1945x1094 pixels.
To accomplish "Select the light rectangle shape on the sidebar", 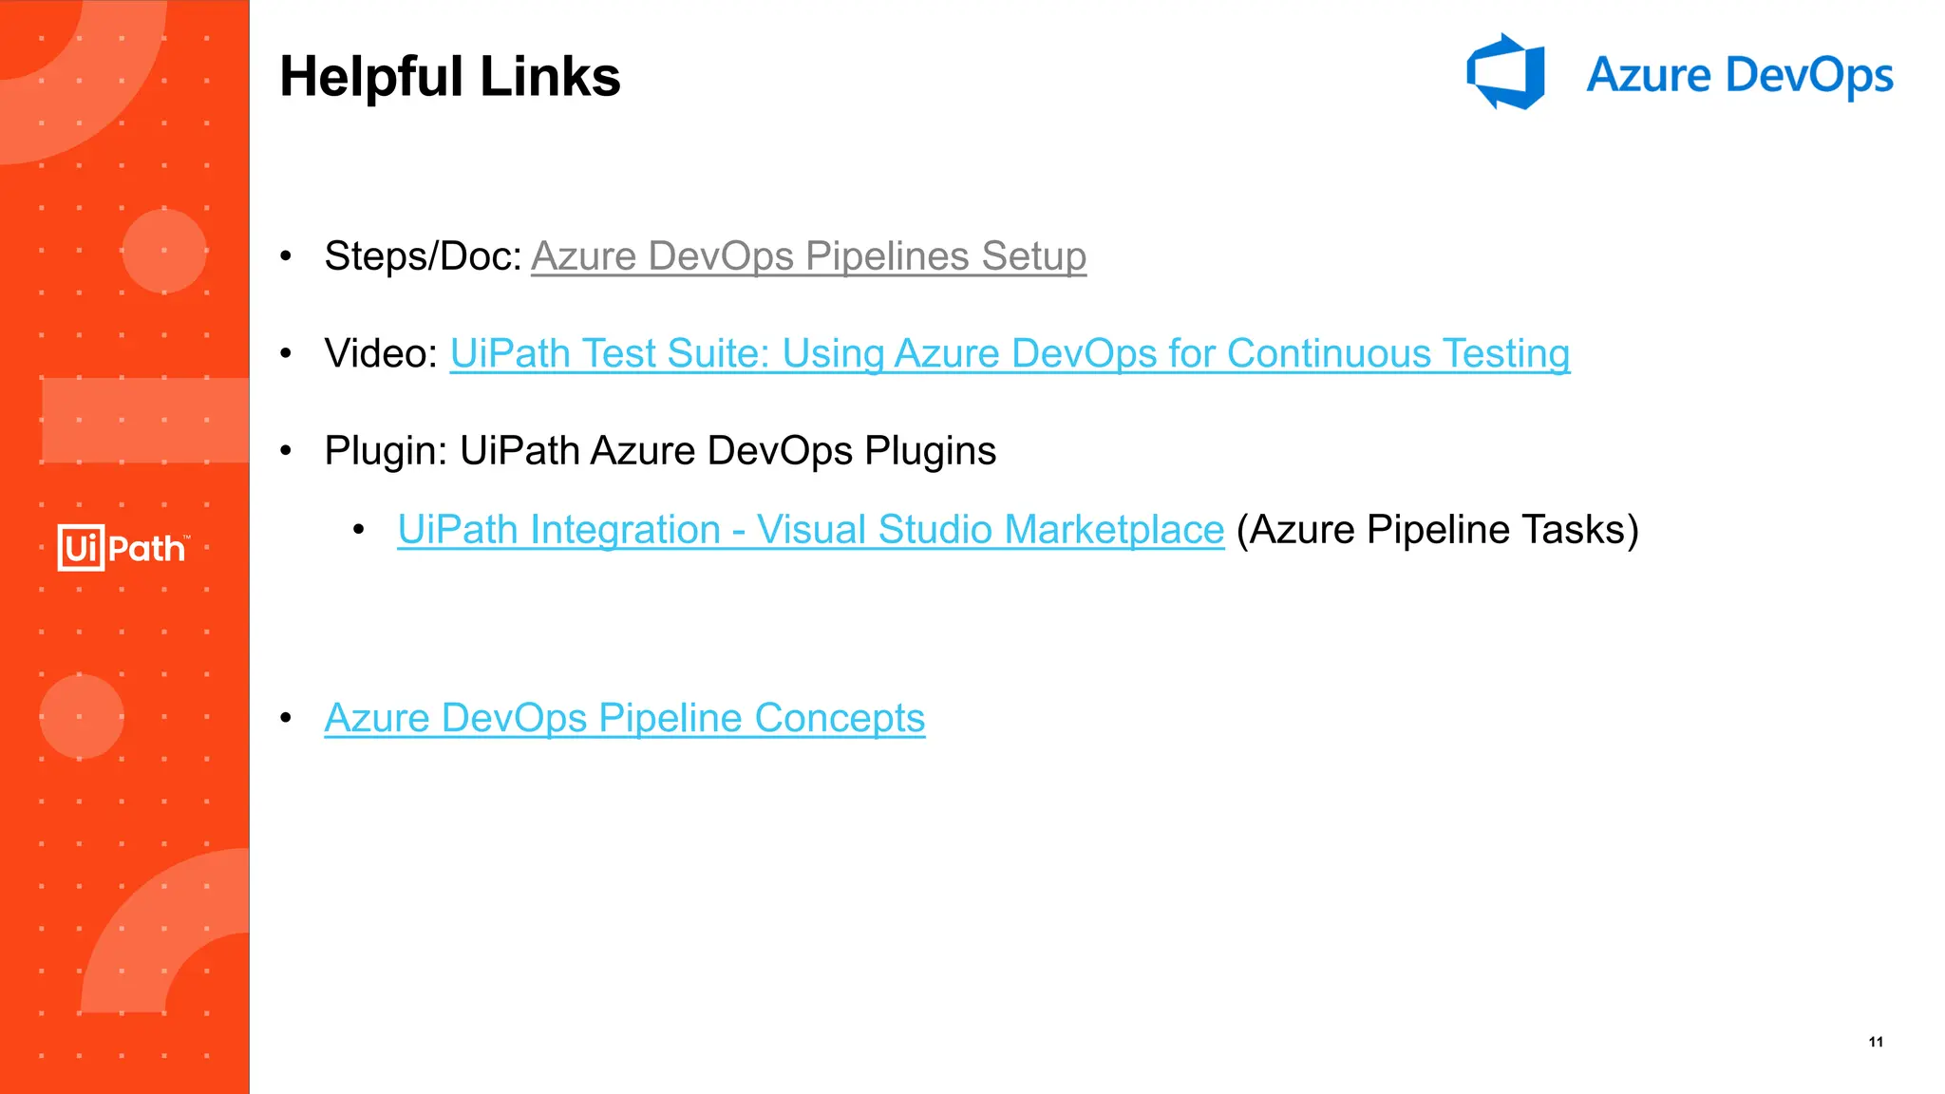I will [x=144, y=420].
